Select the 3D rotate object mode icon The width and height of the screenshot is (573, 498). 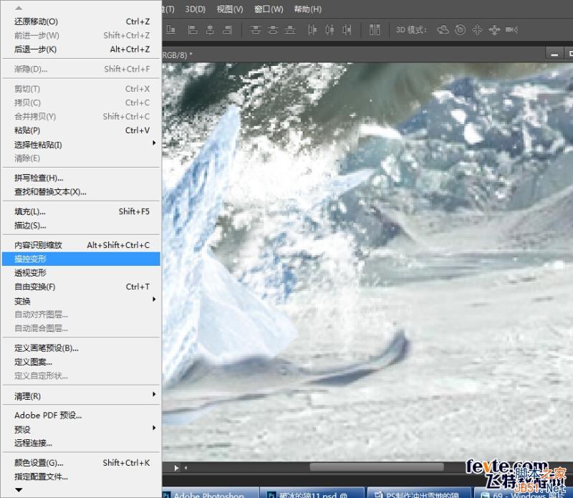[x=443, y=29]
